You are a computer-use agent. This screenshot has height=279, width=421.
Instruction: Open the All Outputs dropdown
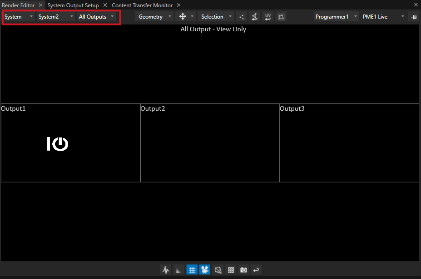[x=96, y=17]
